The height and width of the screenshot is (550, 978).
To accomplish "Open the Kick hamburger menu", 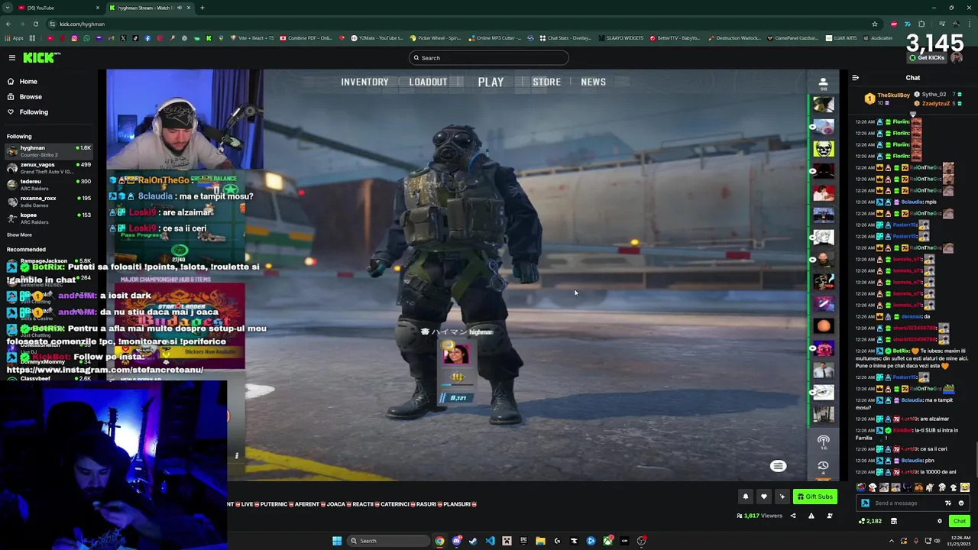I will pos(12,57).
